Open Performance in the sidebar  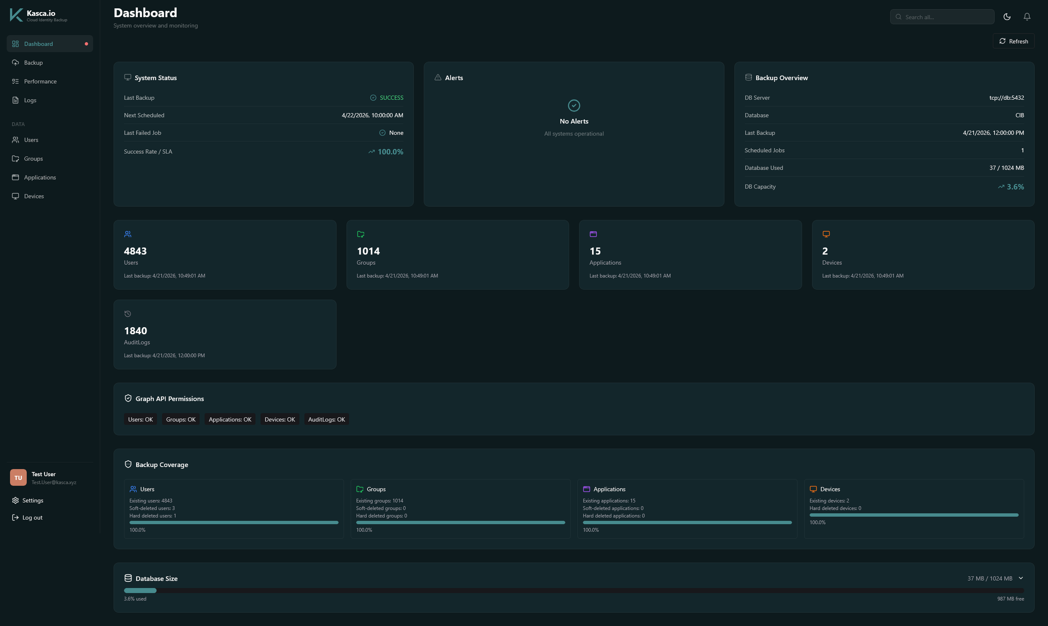50,81
